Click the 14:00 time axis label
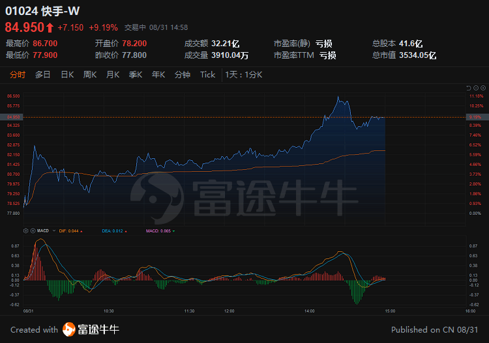The image size is (489, 343). coord(309,311)
